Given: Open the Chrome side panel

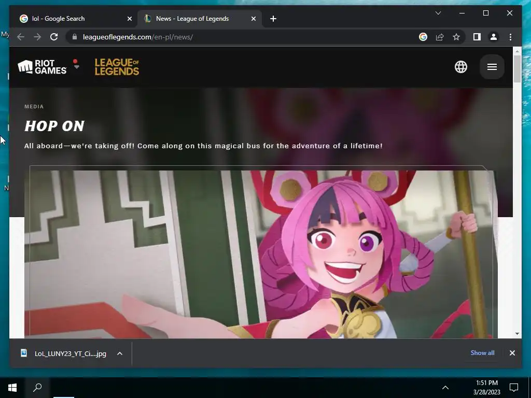Looking at the screenshot, I should [477, 37].
